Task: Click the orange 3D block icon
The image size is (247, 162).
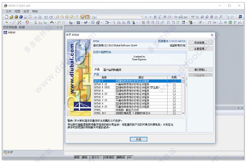Action: (16, 17)
